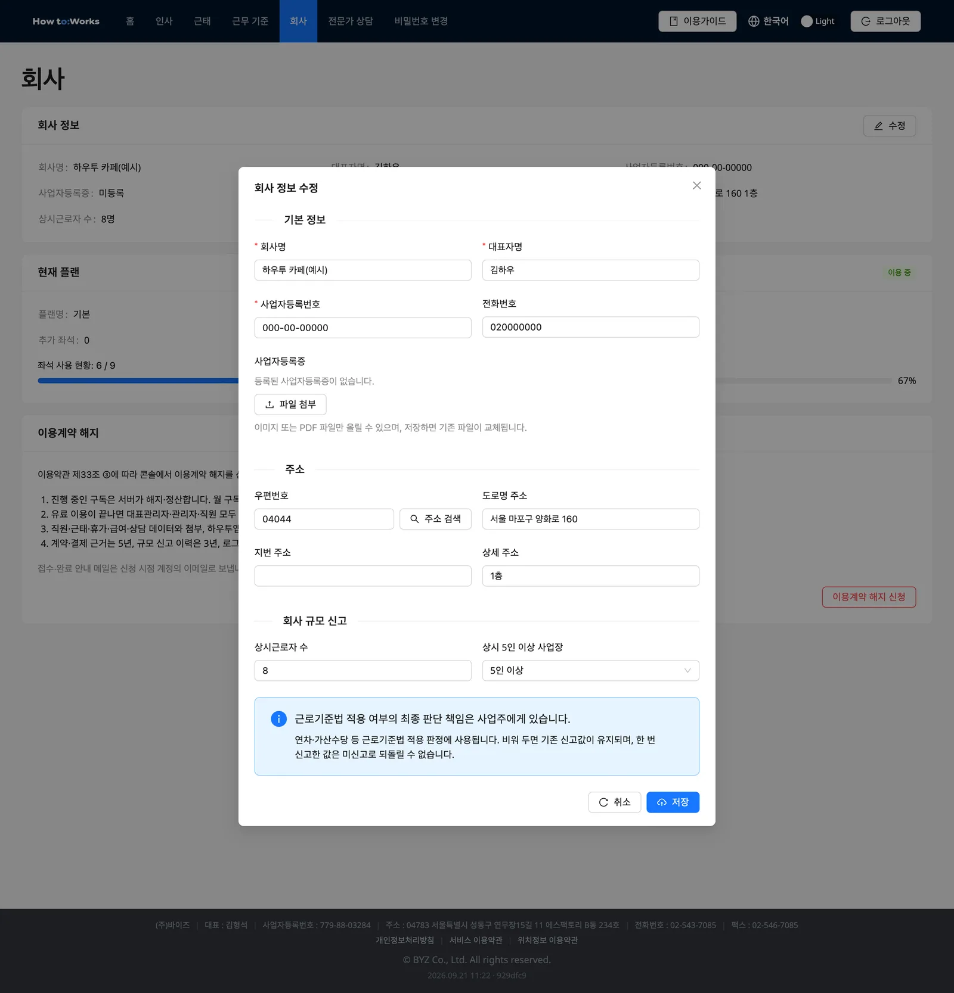Viewport: 954px width, 993px height.
Task: Click the 취소 button
Action: 614,802
